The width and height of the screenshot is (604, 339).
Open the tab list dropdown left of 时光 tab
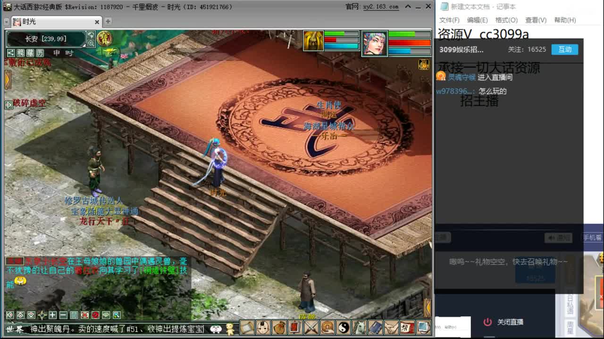(x=6, y=22)
